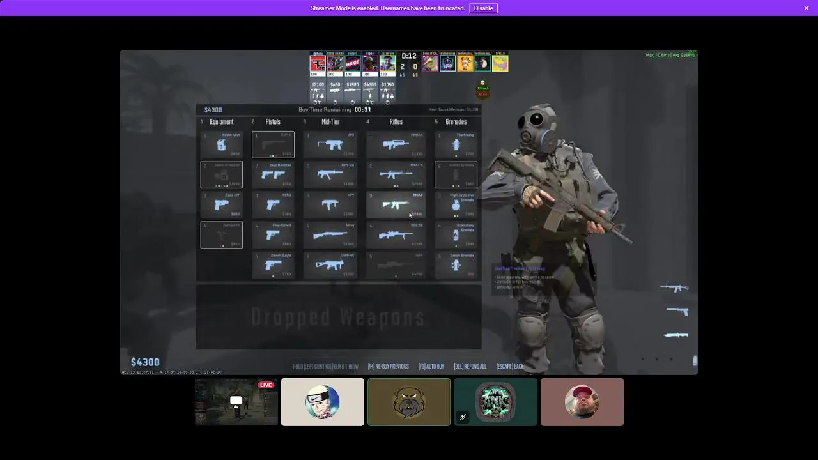This screenshot has height=460, width=818.
Task: Select the Equipment category header
Action: 222,122
